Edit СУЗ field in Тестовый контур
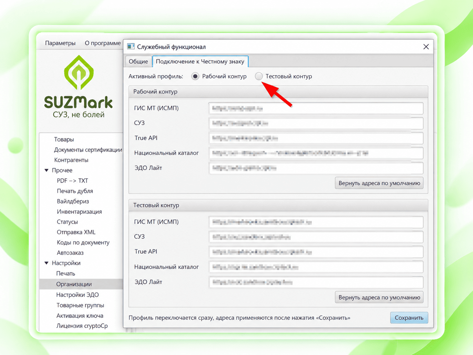This screenshot has height=355, width=473. point(316,237)
